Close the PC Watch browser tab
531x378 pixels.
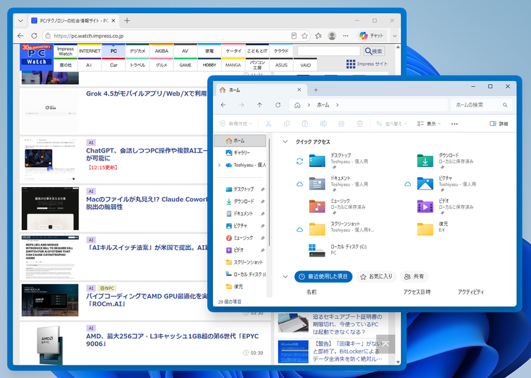click(113, 21)
